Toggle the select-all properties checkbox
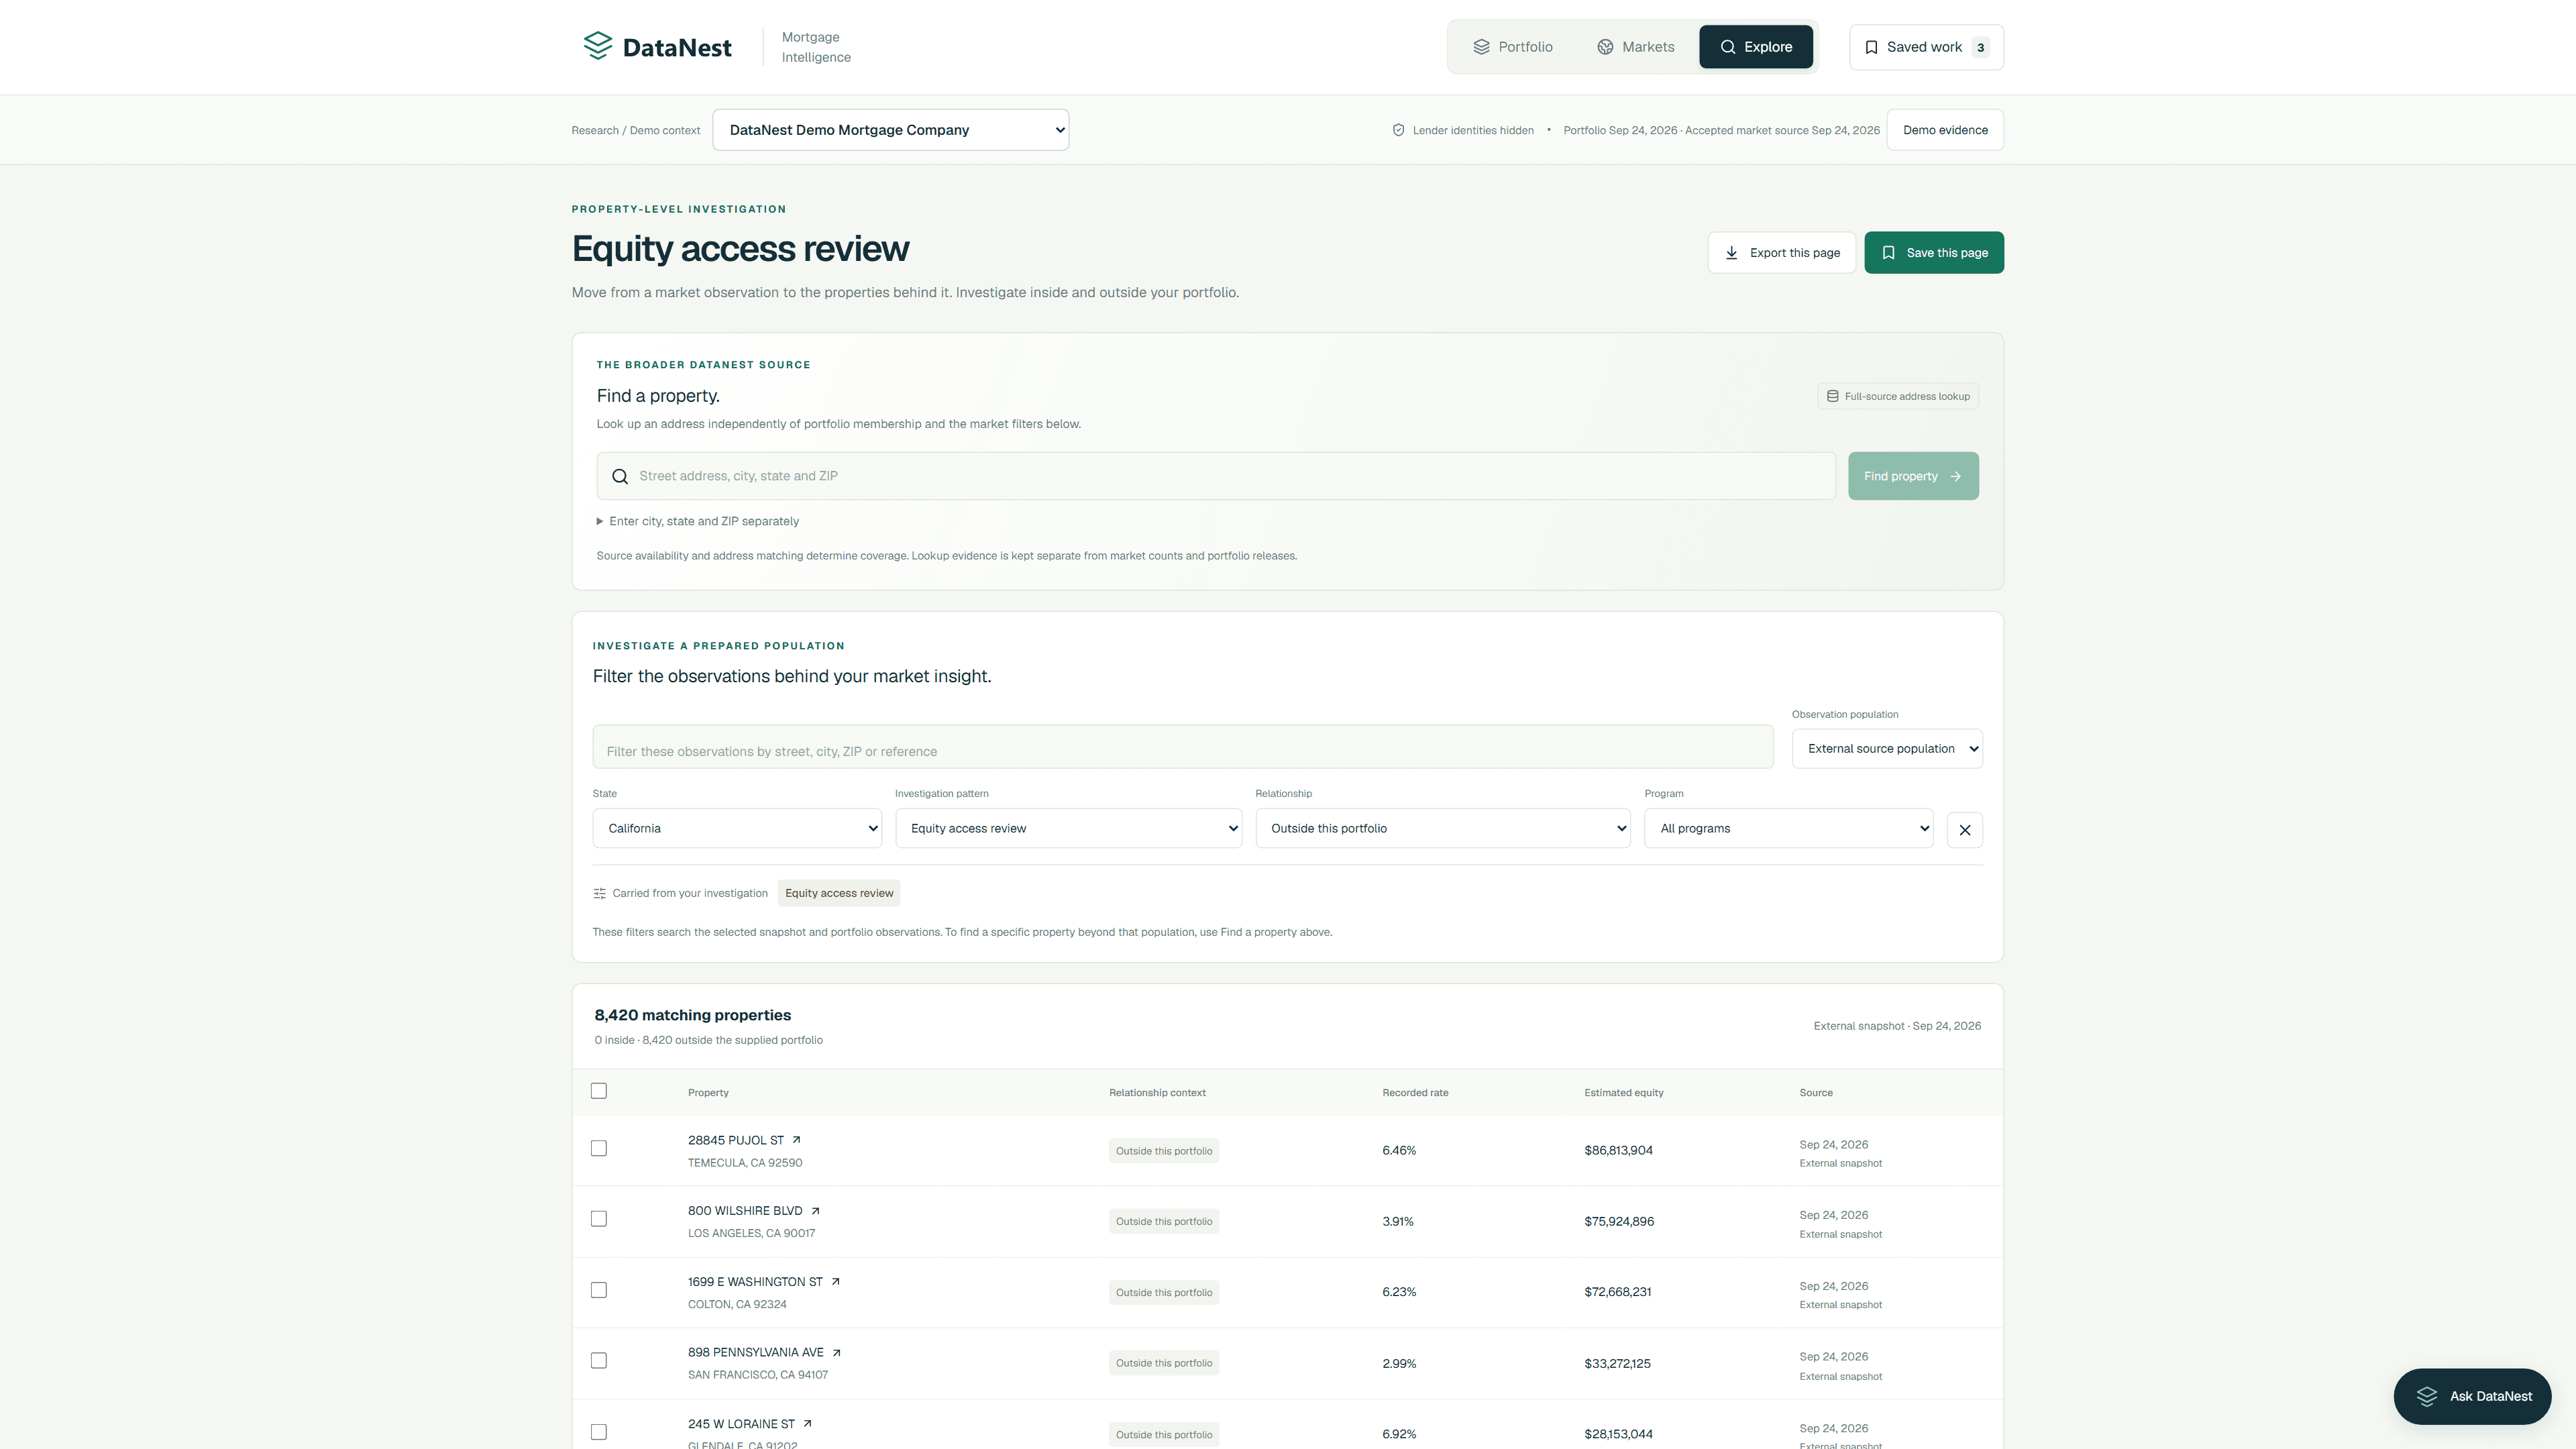This screenshot has width=2576, height=1449. point(598,1091)
